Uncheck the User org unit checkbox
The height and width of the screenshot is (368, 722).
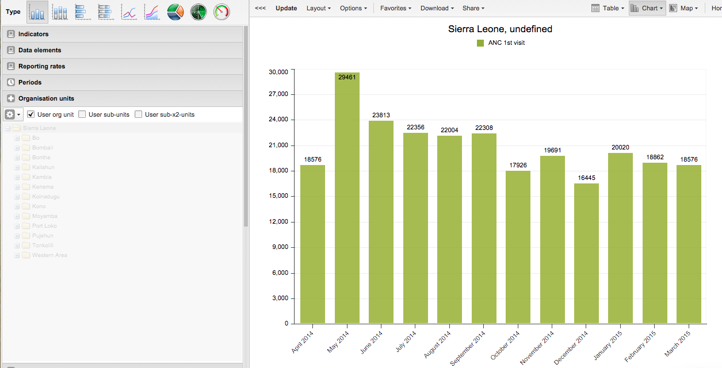point(32,114)
